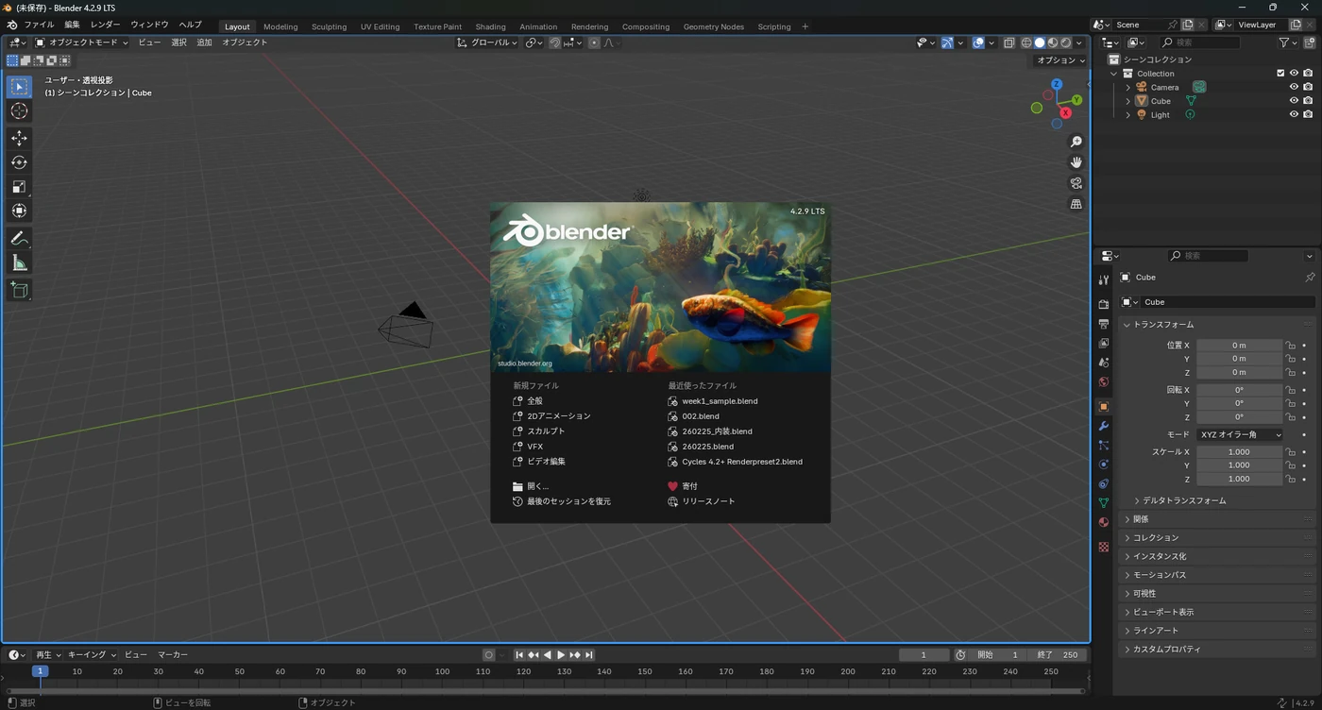Image resolution: width=1322 pixels, height=710 pixels.
Task: Click the 終了 250 end frame field
Action: click(x=1058, y=655)
